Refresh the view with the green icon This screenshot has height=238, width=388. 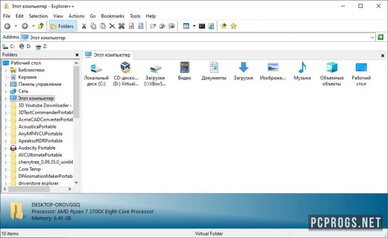pyautogui.click(x=211, y=26)
